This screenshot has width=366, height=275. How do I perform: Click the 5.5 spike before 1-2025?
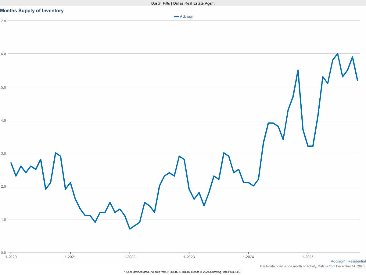298,70
